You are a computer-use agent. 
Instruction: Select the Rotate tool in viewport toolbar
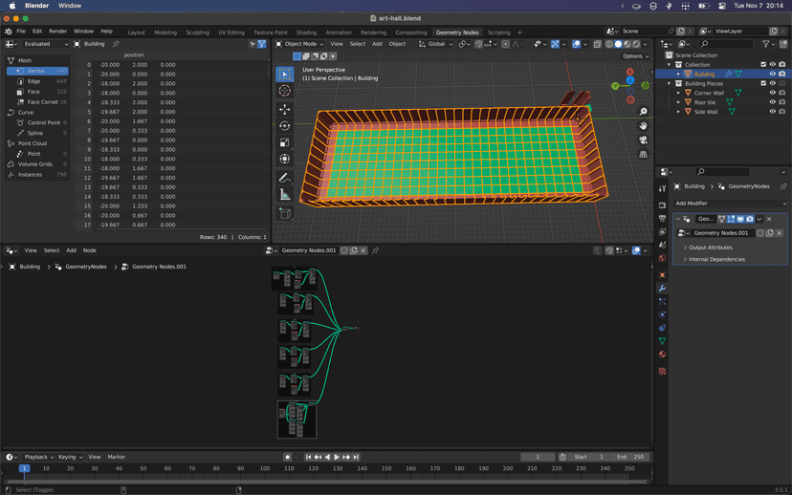click(x=285, y=126)
